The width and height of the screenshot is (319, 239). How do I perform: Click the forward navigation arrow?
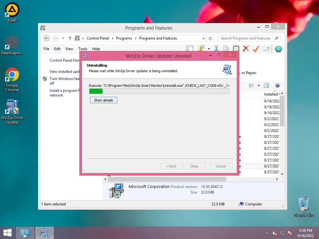point(55,38)
